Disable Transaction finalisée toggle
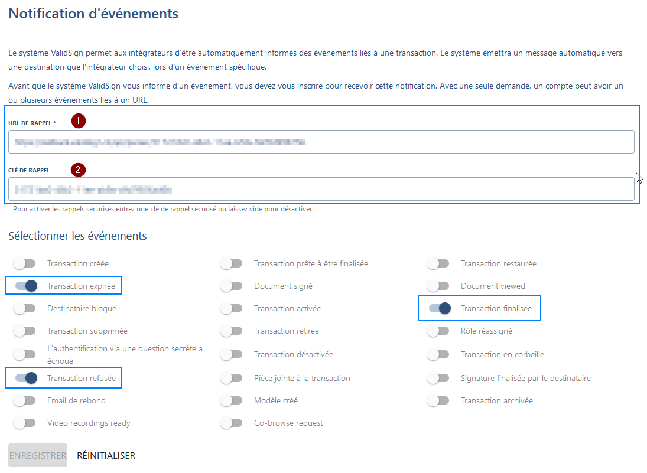 [x=440, y=308]
